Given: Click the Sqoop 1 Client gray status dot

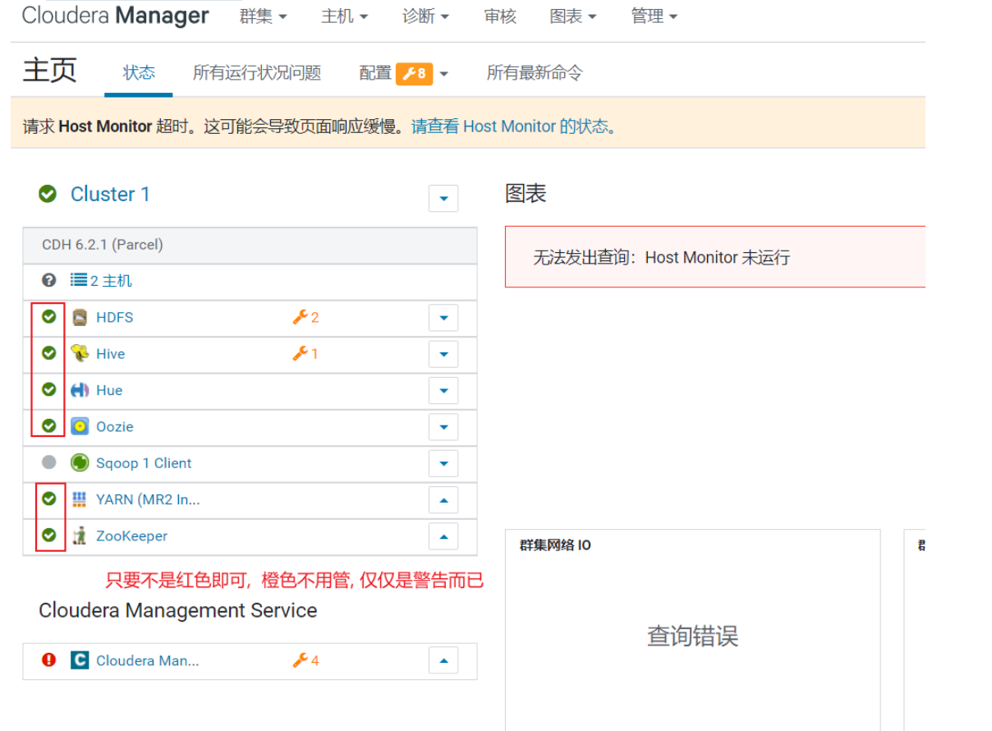Looking at the screenshot, I should click(49, 462).
